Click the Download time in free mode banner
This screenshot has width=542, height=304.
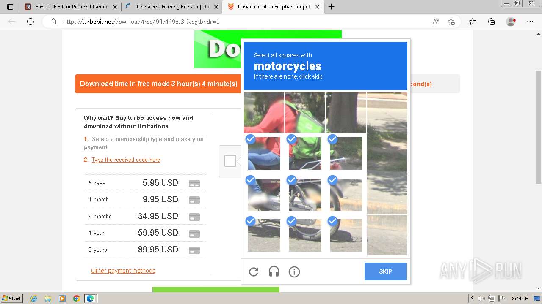pyautogui.click(x=158, y=84)
